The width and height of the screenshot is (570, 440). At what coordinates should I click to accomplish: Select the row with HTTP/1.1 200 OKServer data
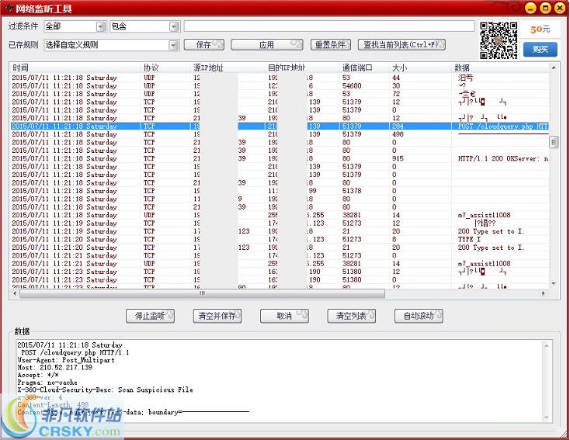280,158
